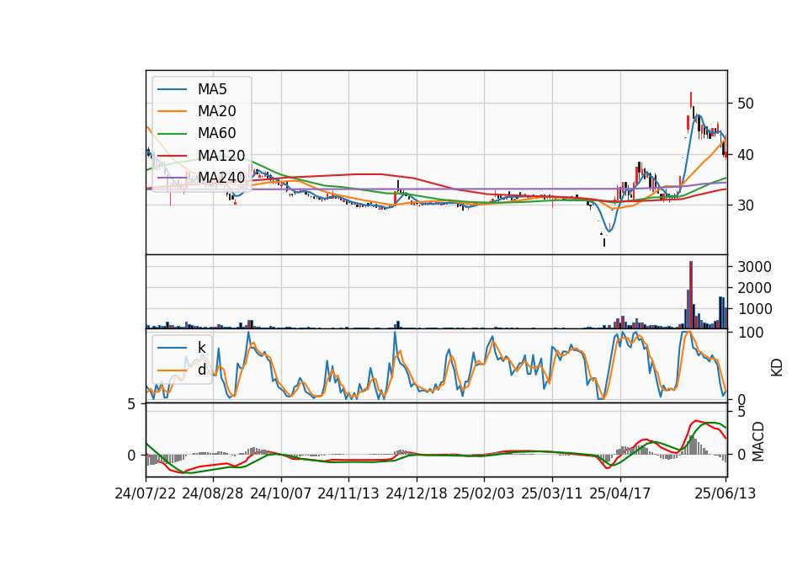Click the 25/06/13 date tick label

(725, 494)
